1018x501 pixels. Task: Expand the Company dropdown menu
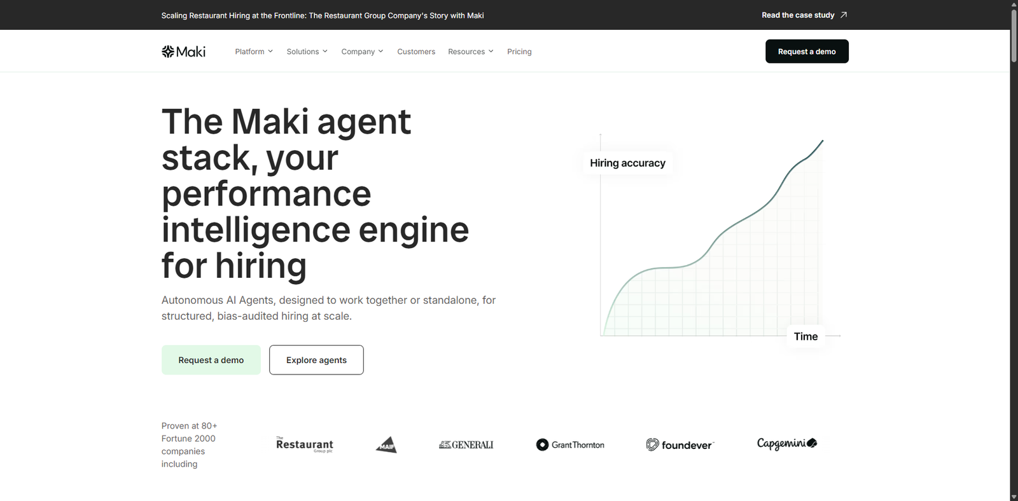[362, 51]
